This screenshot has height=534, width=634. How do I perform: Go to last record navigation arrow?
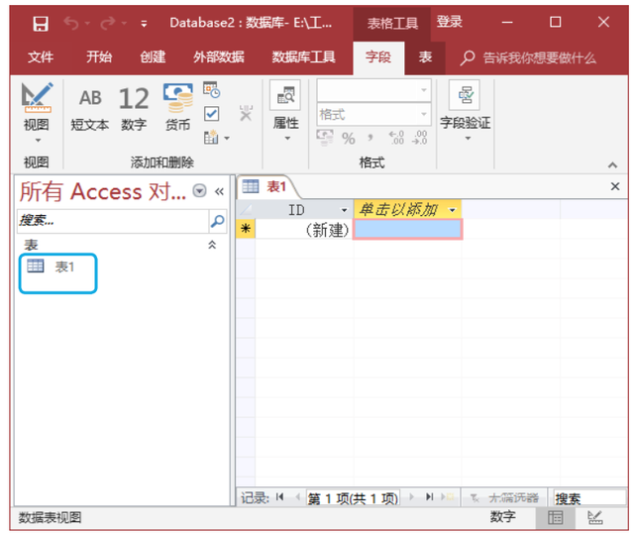[429, 496]
